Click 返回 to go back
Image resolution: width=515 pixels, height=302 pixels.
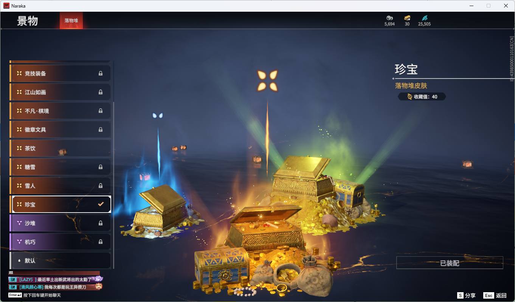(501, 296)
